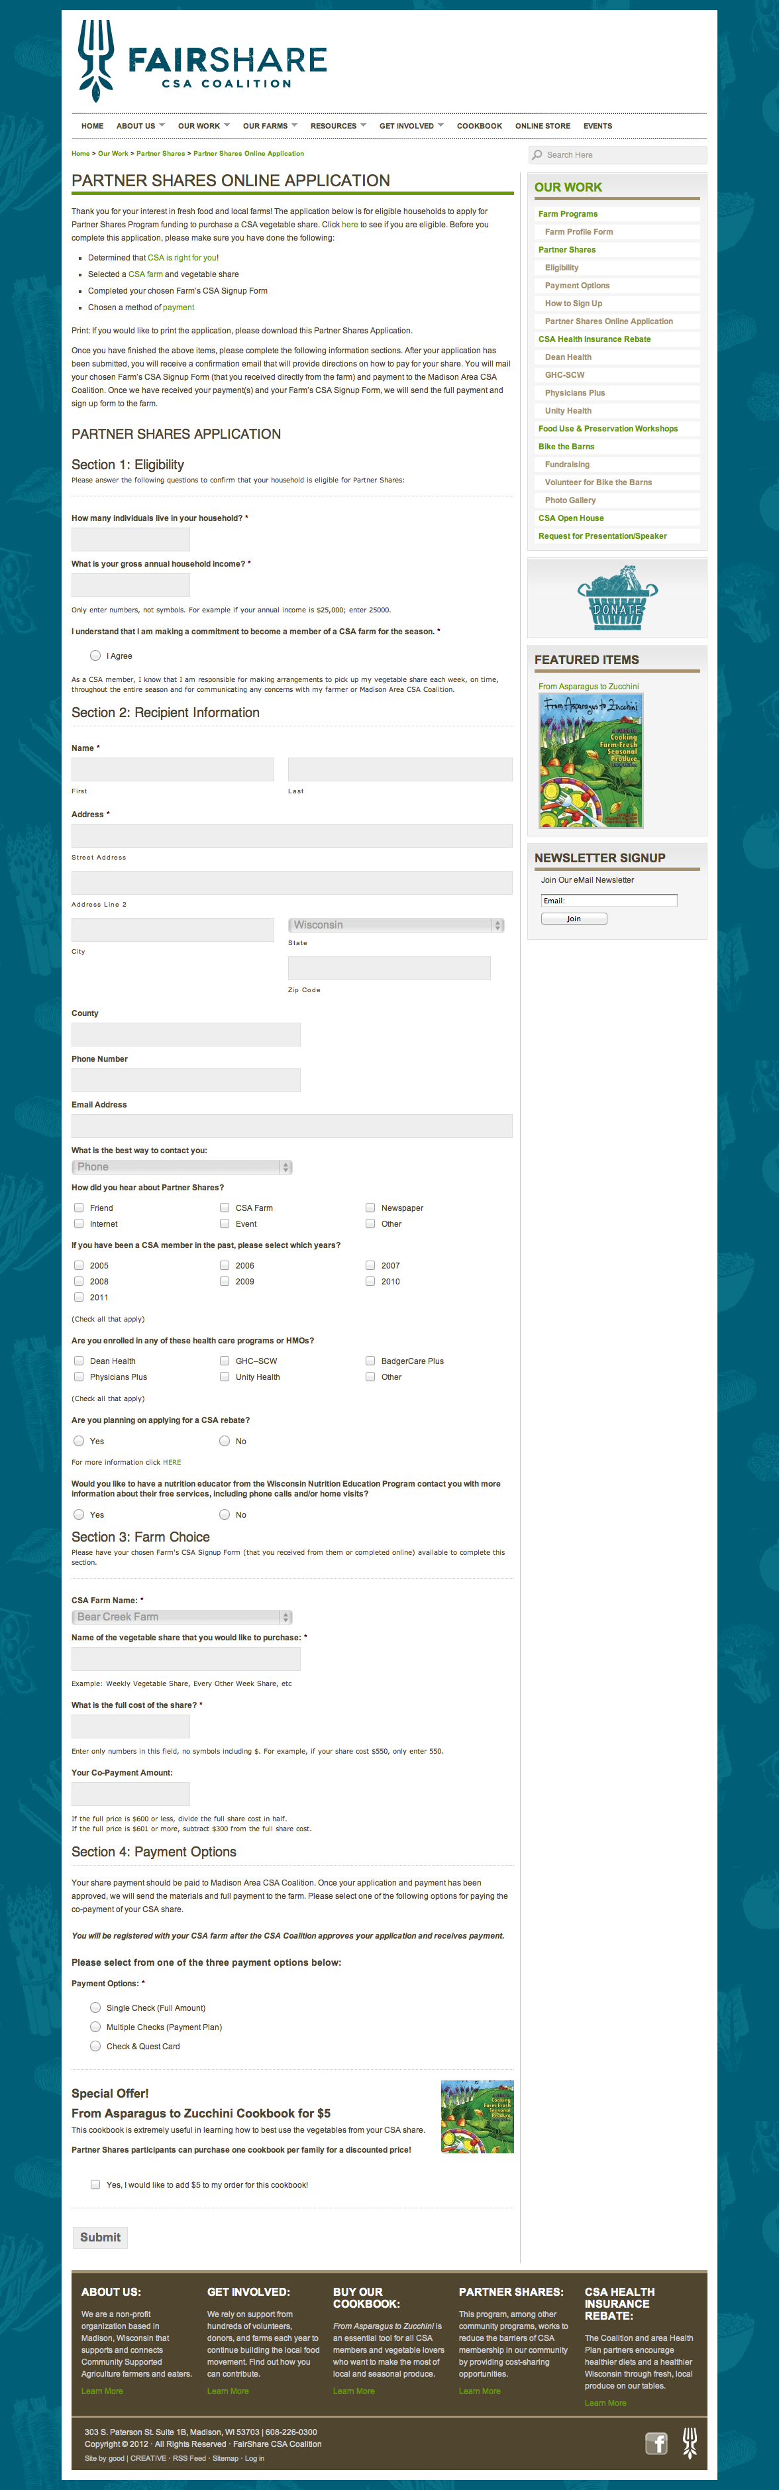Open Payment Options sidebar link

pos(577,285)
